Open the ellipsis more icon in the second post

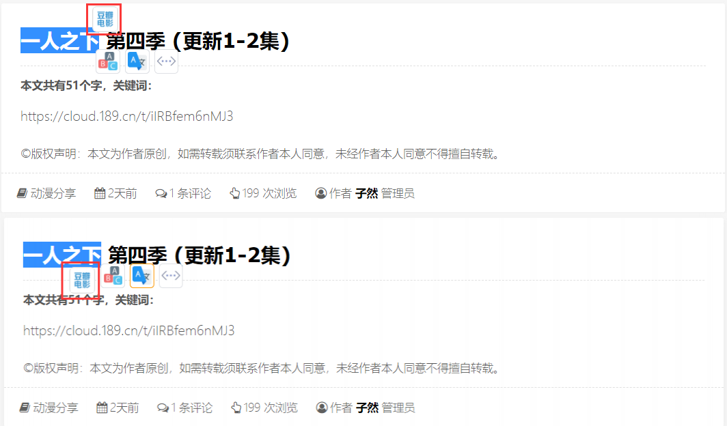coord(171,276)
